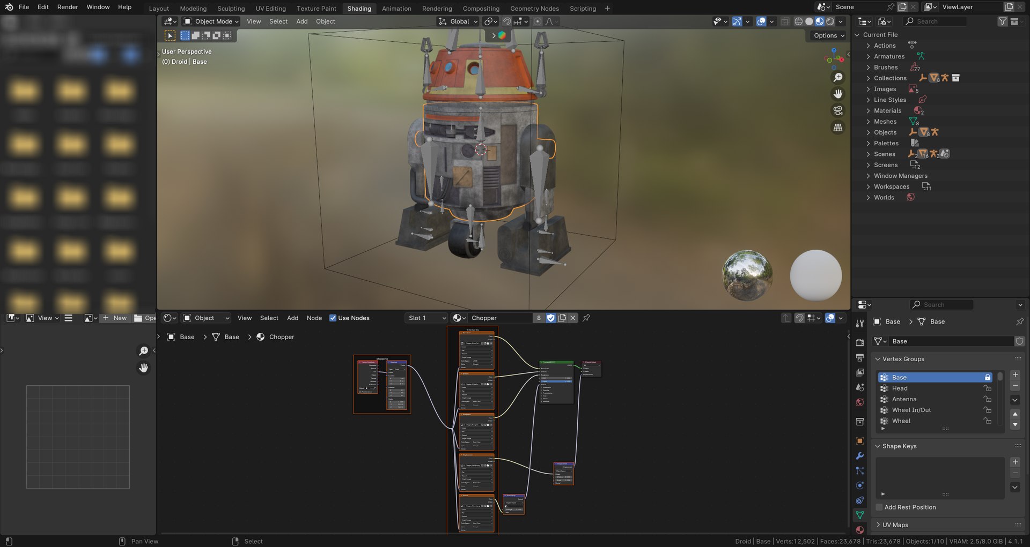Toggle the lock on Head vertex group
The width and height of the screenshot is (1030, 547).
click(987, 388)
